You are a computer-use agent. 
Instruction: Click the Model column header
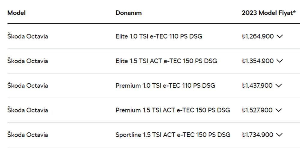pos(16,13)
